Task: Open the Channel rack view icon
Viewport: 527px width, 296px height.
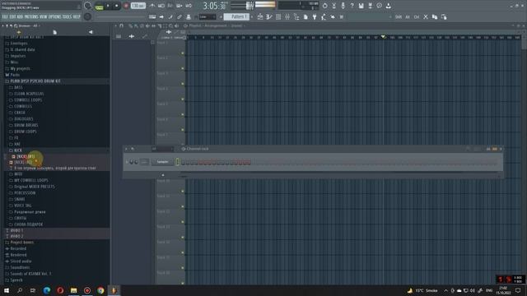Action: [x=278, y=16]
